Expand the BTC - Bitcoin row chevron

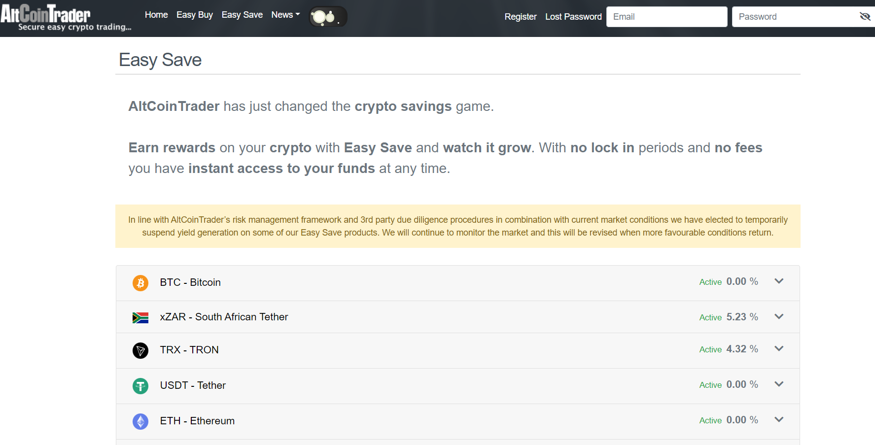pos(779,281)
